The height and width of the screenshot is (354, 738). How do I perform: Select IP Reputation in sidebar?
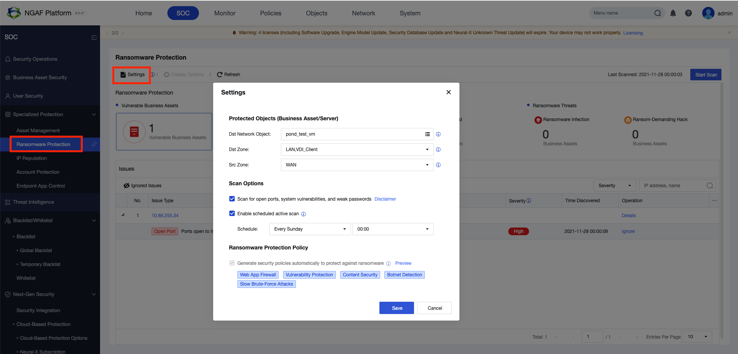[32, 158]
